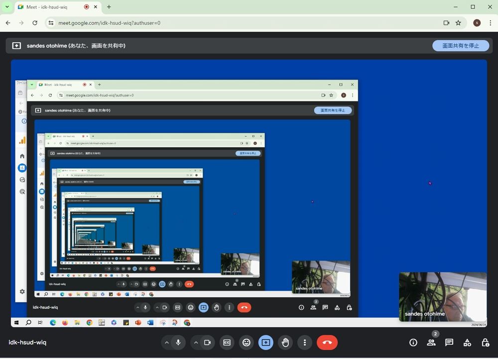Click the highlighted present screen icon in call bar

265,343
